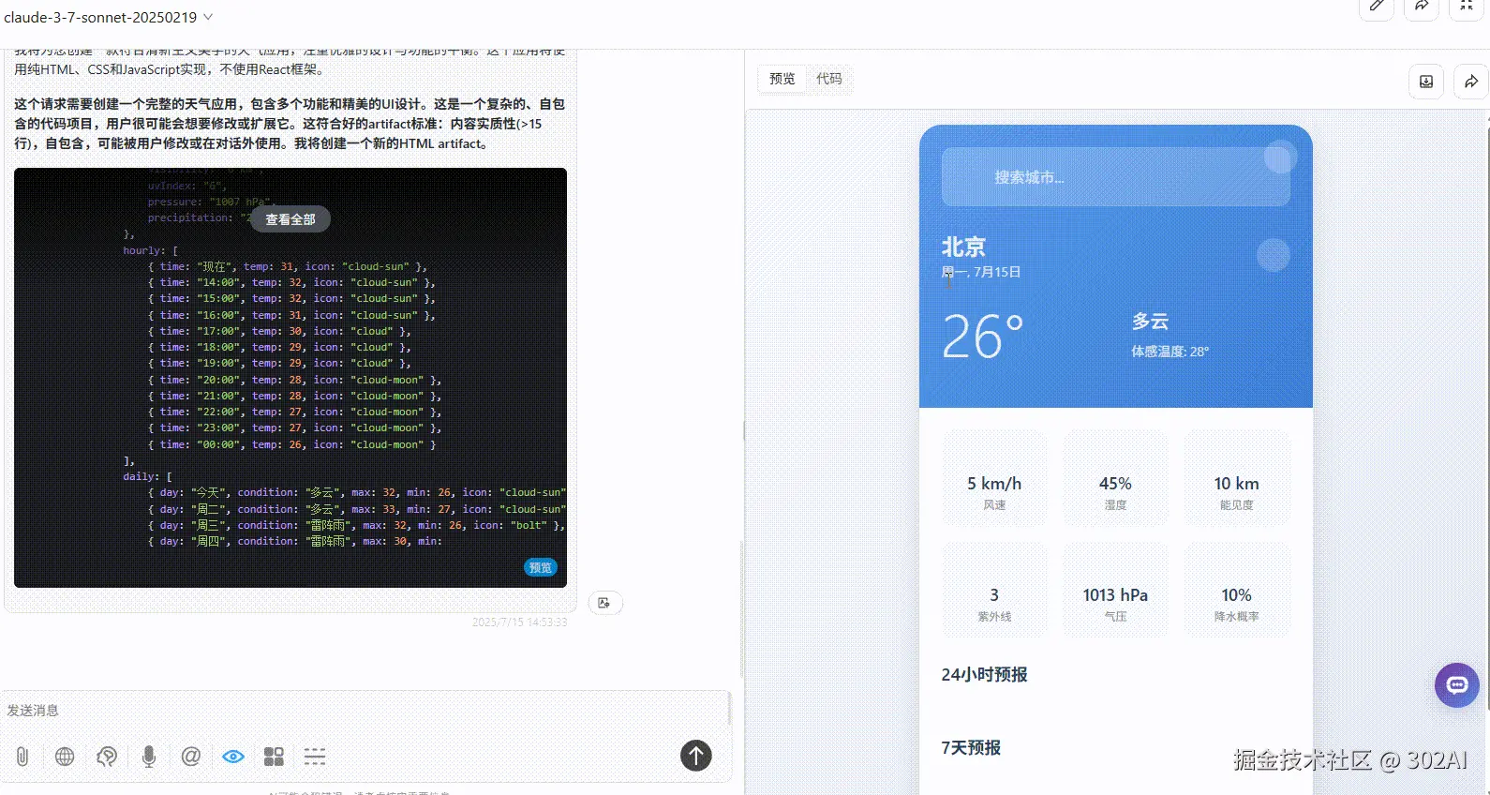Screen dimensions: 1490x795
Task: Open the four-square apps grid icon
Action: tap(274, 756)
